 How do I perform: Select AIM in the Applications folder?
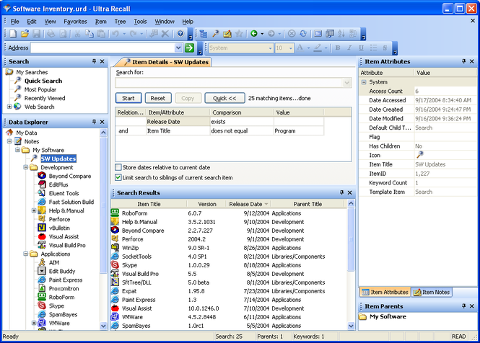[54, 262]
